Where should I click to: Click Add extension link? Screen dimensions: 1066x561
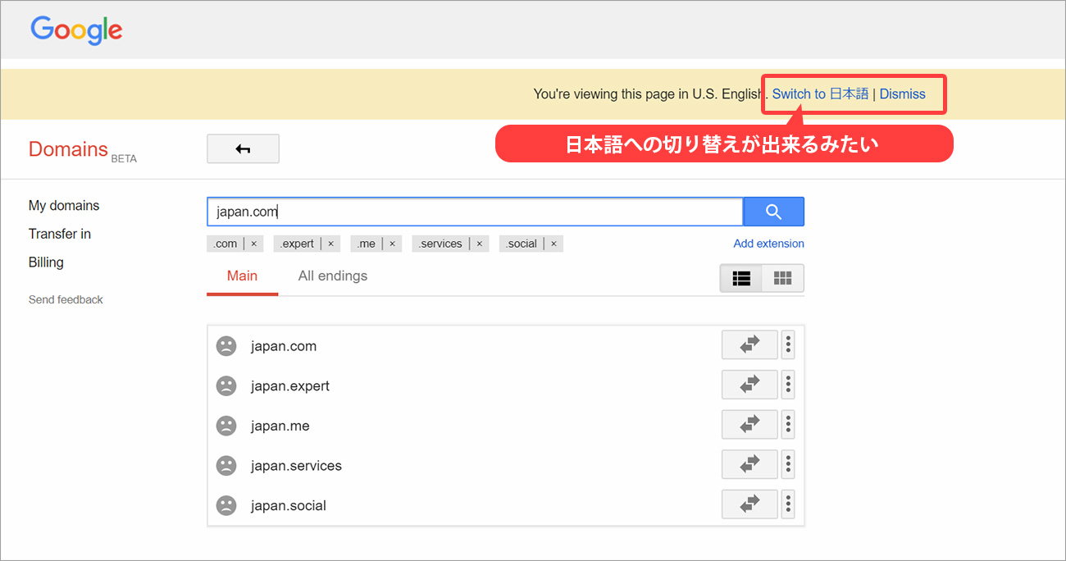point(768,244)
